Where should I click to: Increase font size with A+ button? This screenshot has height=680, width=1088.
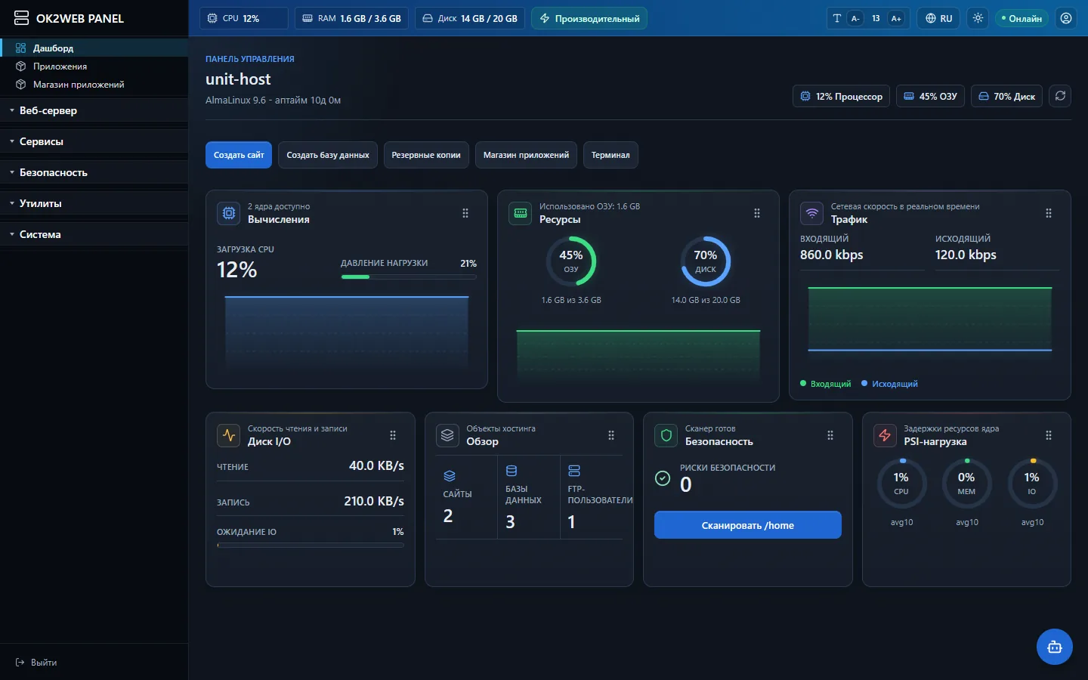[896, 18]
